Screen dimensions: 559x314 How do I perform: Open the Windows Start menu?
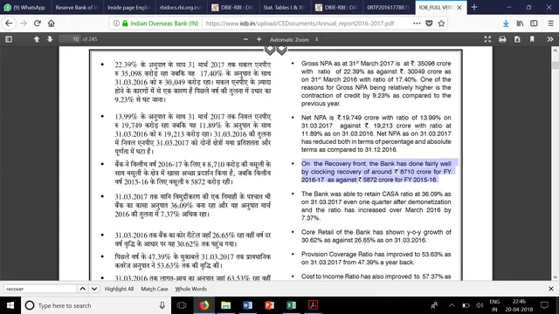point(10,305)
